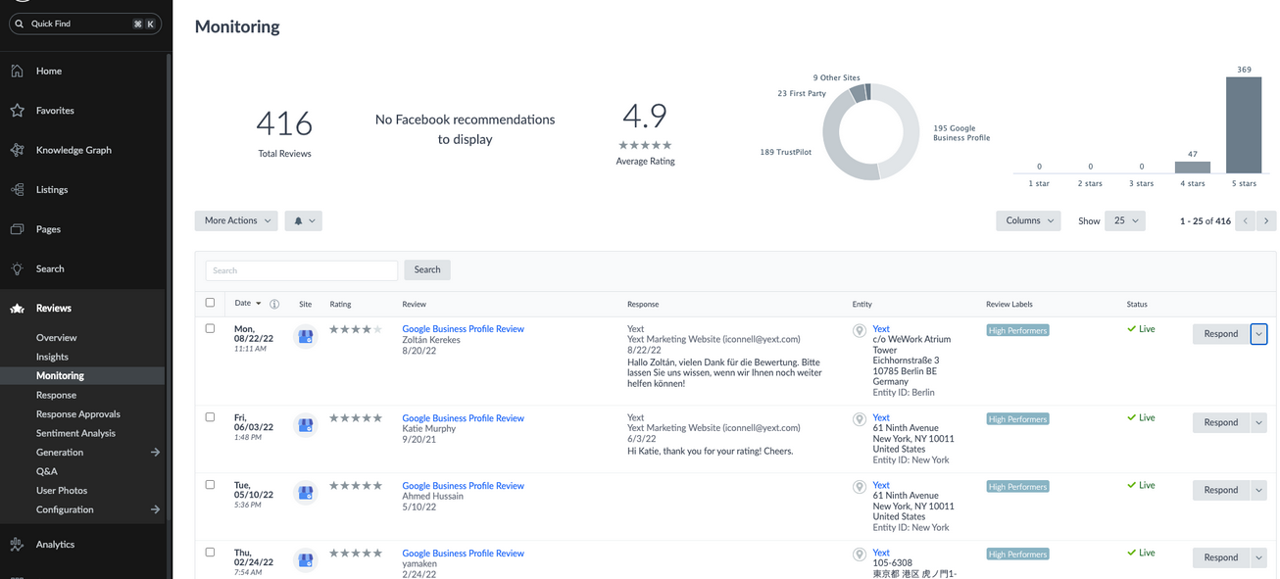Screen dimensions: 1280x579
Task: Open Q&A under Reviews
Action: point(47,471)
